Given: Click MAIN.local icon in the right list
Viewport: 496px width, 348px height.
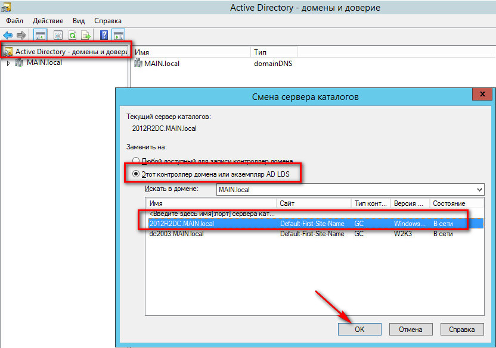Looking at the screenshot, I should (138, 63).
